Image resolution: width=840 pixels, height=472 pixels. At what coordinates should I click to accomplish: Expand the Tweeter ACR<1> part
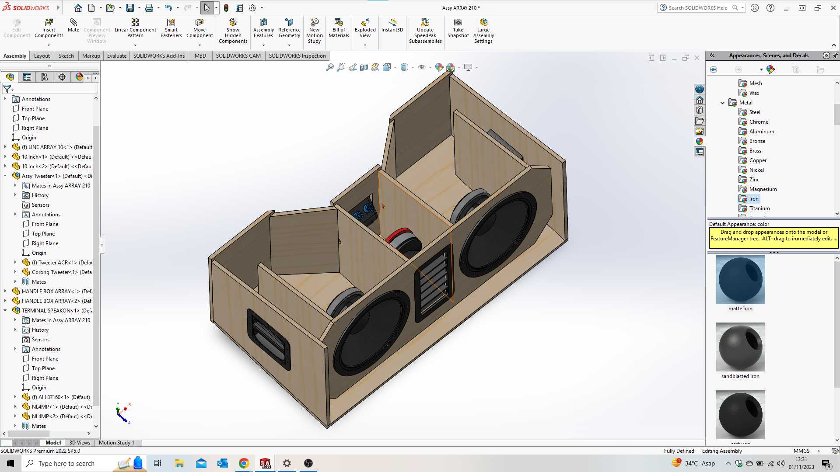15,263
